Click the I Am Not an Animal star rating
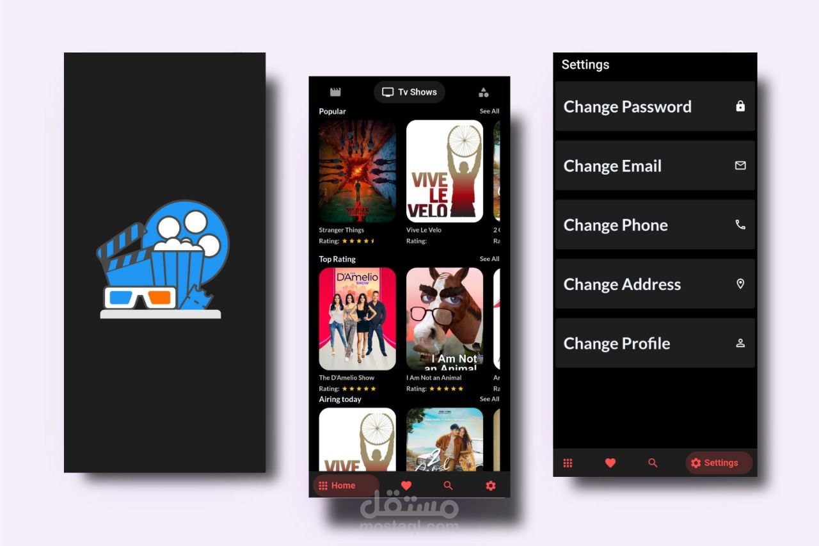This screenshot has height=546, width=819. tap(446, 389)
